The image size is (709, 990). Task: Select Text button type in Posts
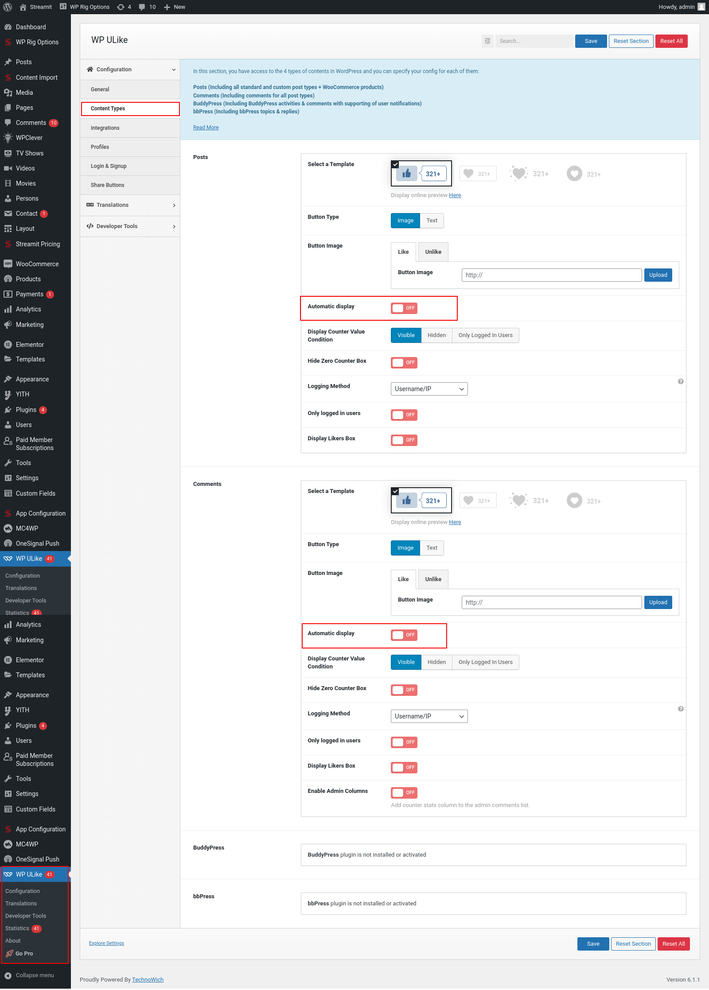point(432,221)
